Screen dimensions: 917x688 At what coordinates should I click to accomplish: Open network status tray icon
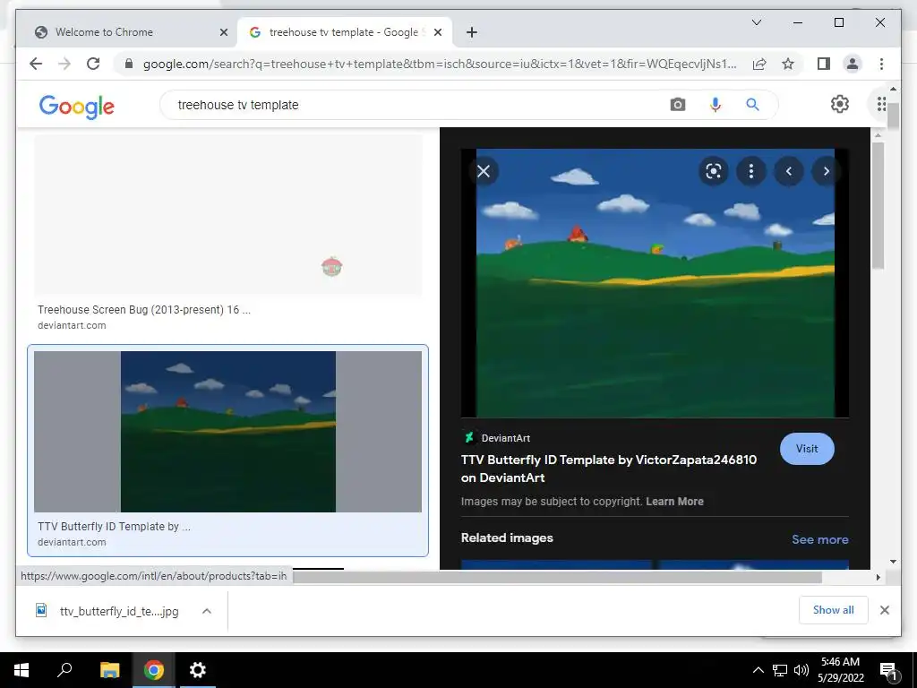click(780, 670)
